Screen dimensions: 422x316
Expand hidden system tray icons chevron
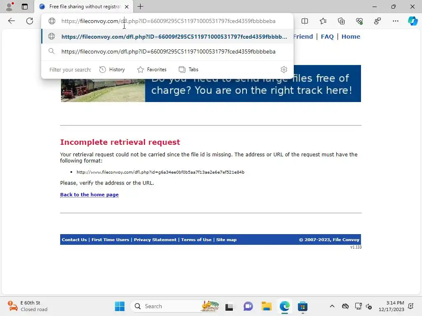tap(332, 306)
